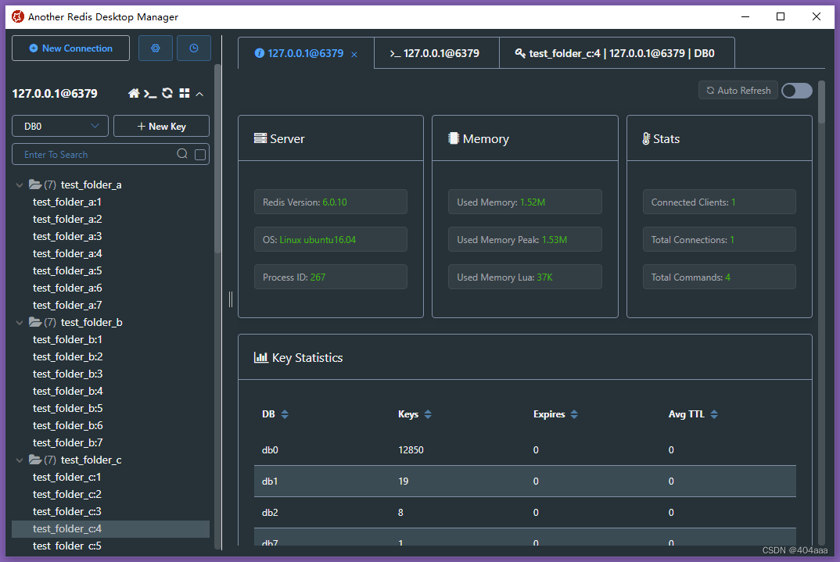Close the 127.0.0.1@6379 info tab
Screen dimensions: 840x562
click(x=354, y=55)
